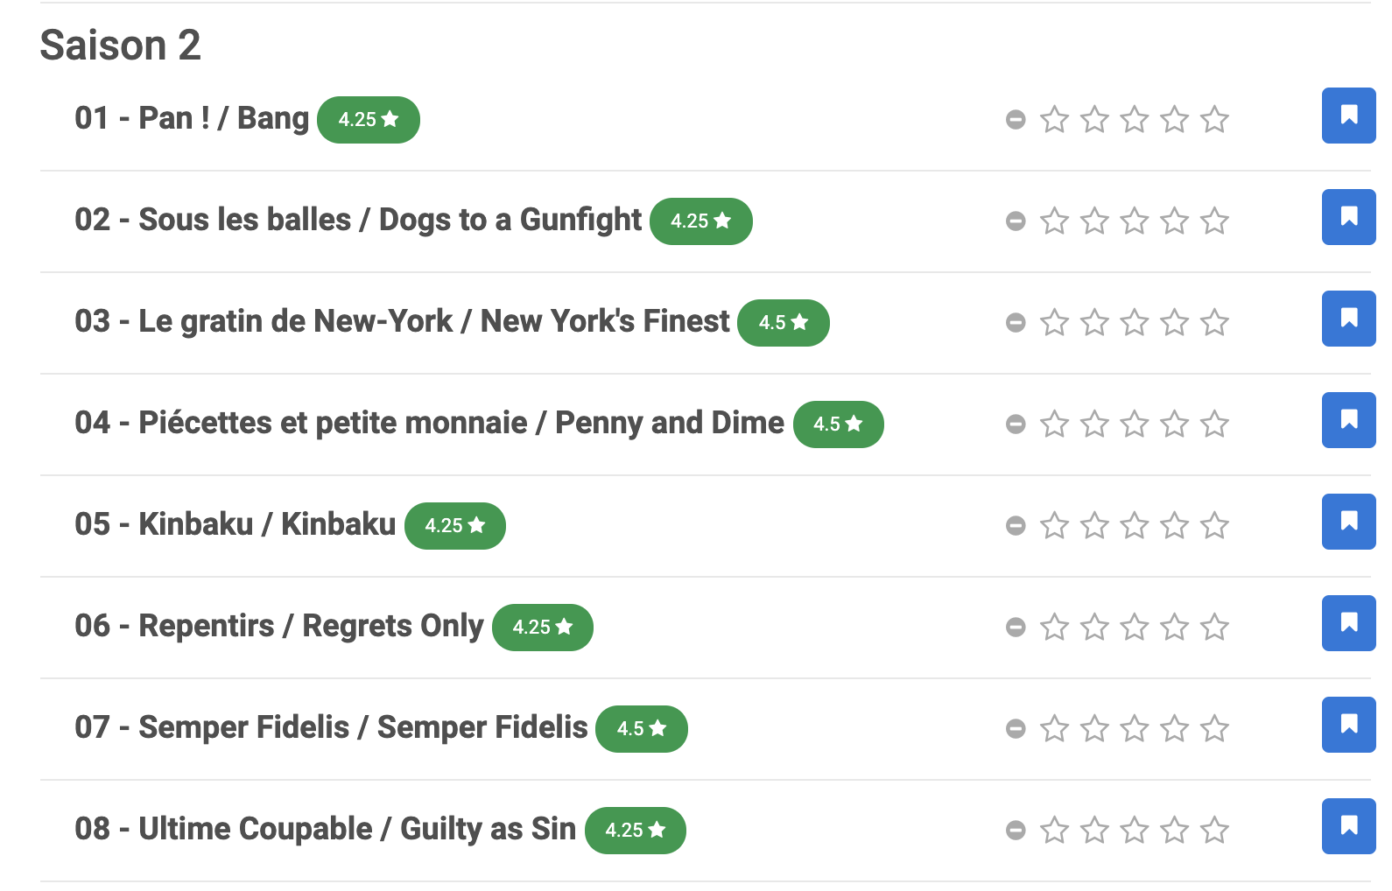Bookmark episode 03 New York's Finest

1348,319
